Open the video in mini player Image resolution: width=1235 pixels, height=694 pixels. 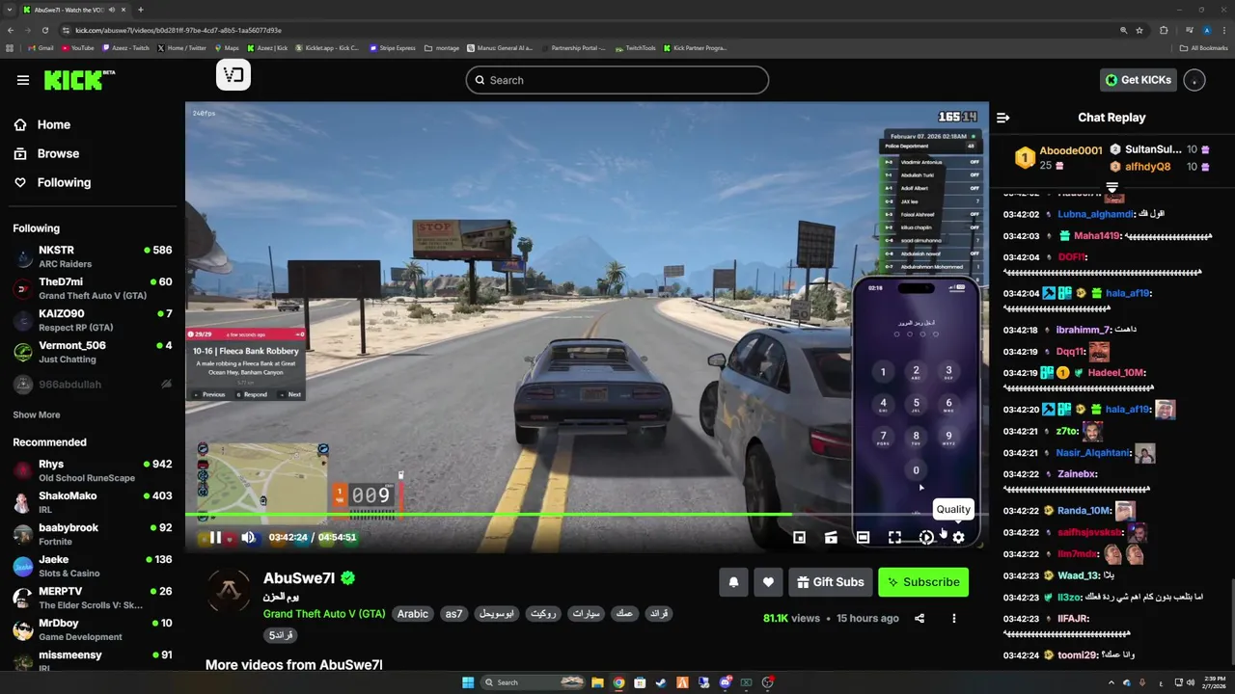799,538
